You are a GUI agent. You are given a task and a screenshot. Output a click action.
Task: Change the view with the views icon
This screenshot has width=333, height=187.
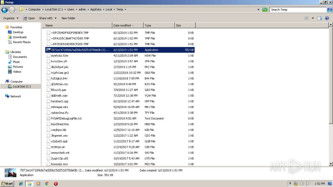pos(306,18)
